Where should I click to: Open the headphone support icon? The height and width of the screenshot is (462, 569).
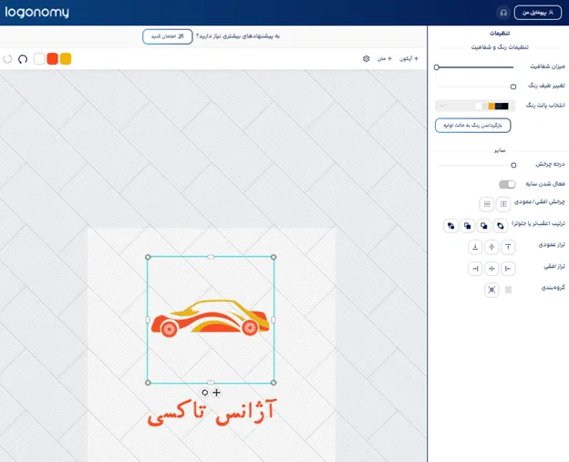pyautogui.click(x=503, y=13)
